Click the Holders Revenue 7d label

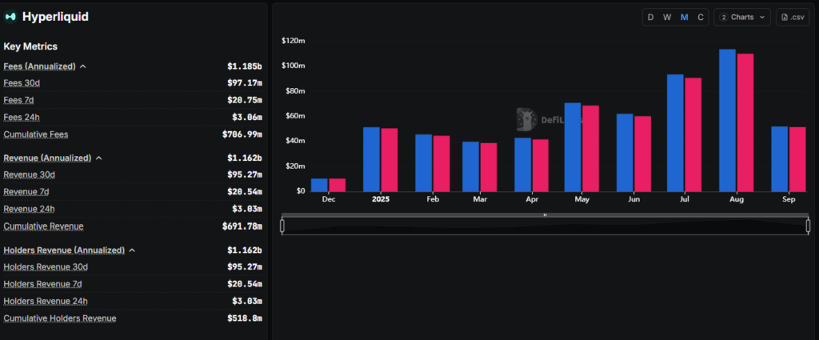pos(42,284)
